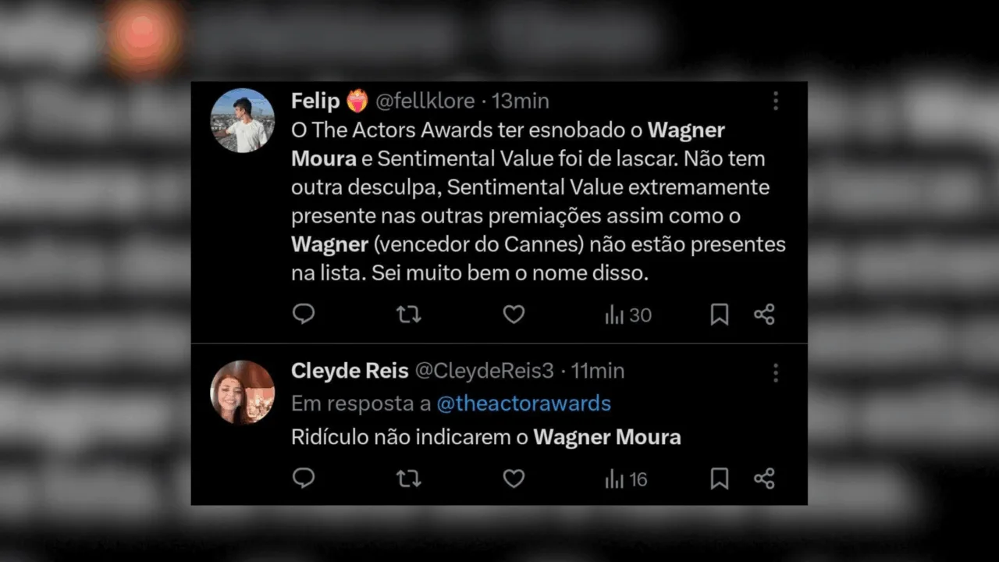The height and width of the screenshot is (562, 999).
Task: View analytics showing 30 views
Action: tap(628, 315)
